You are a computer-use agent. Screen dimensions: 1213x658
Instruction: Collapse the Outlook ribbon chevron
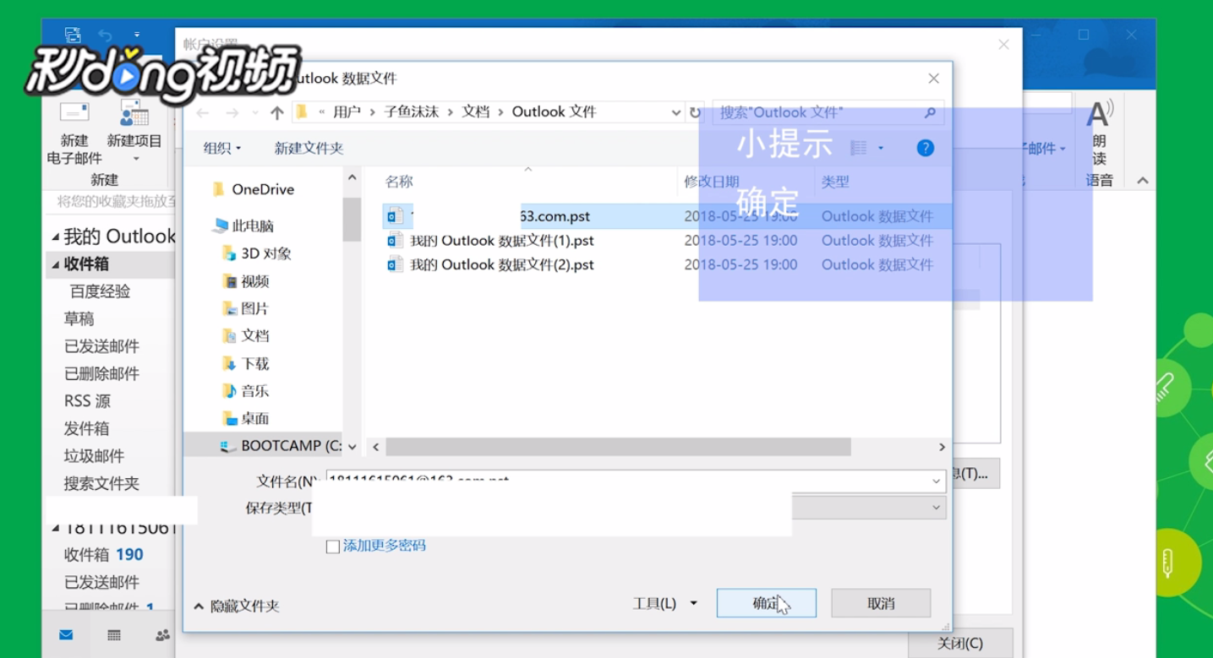point(1143,181)
